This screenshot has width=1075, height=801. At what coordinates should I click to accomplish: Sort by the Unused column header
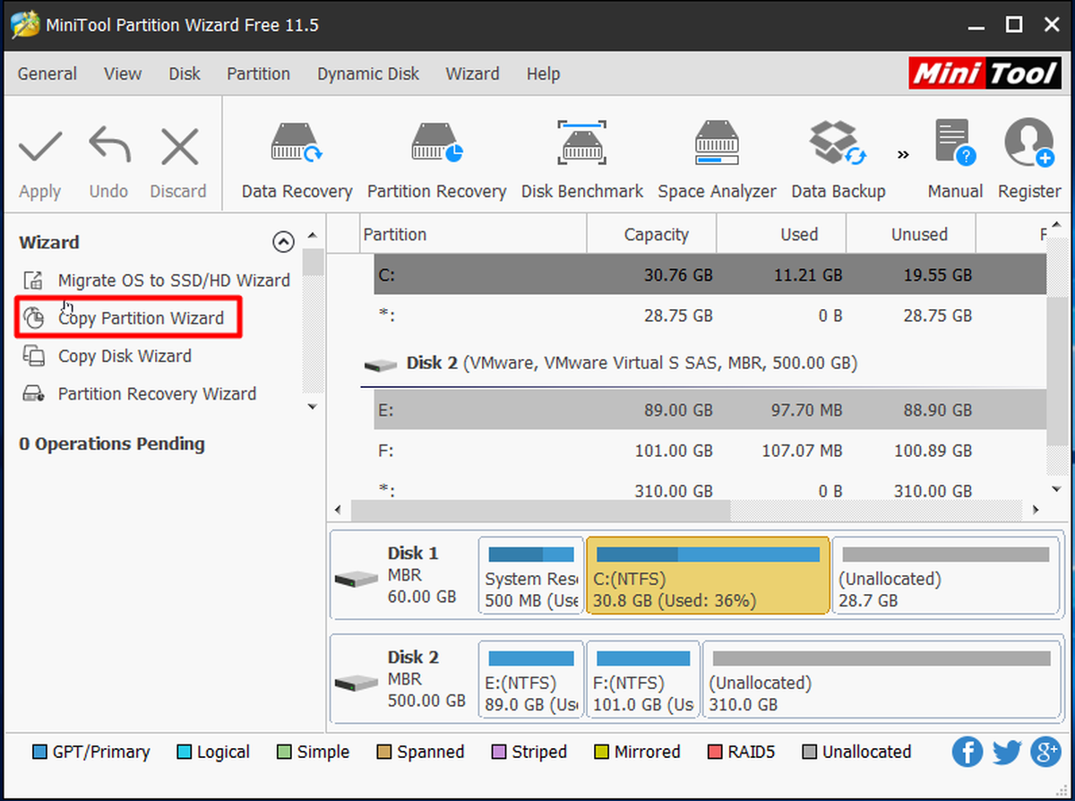(911, 235)
